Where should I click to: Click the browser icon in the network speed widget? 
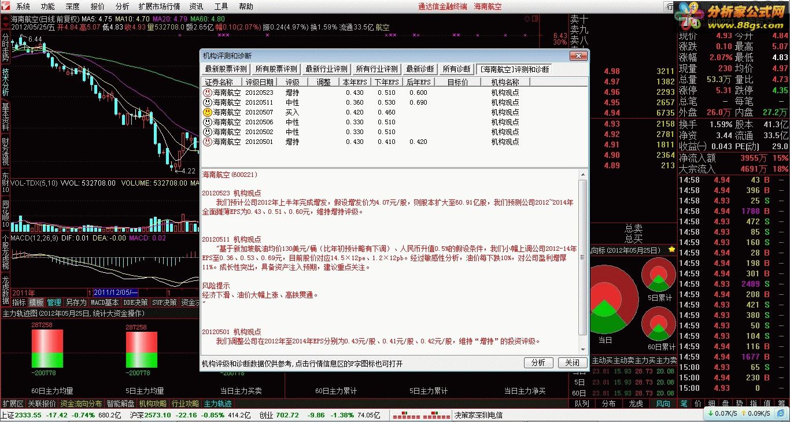[x=782, y=414]
